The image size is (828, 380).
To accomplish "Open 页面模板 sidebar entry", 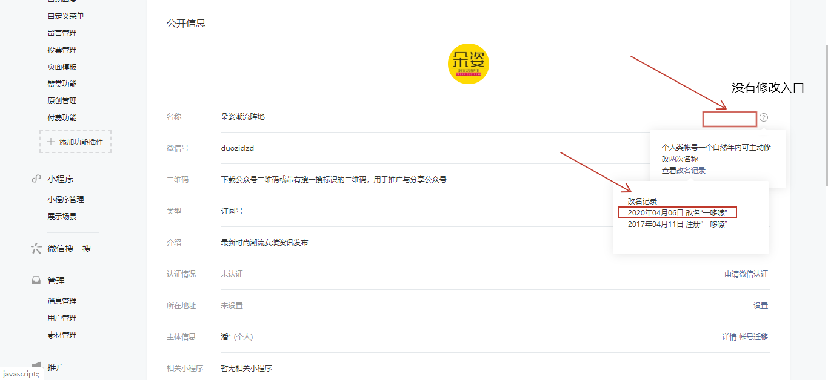I will coord(62,67).
